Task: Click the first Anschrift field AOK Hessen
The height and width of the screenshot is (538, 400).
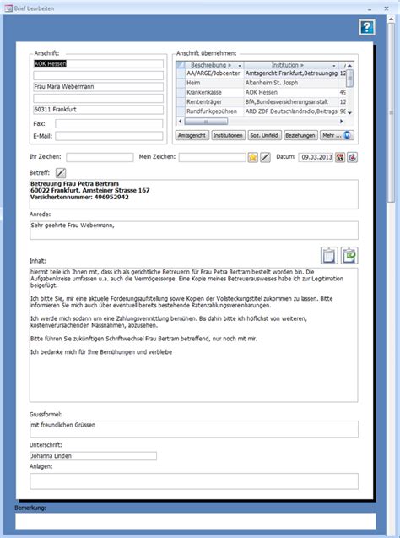Action: click(99, 64)
